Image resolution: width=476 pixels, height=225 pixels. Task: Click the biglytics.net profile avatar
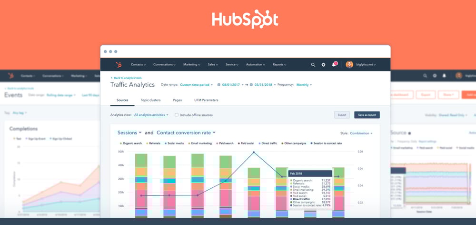tap(349, 64)
